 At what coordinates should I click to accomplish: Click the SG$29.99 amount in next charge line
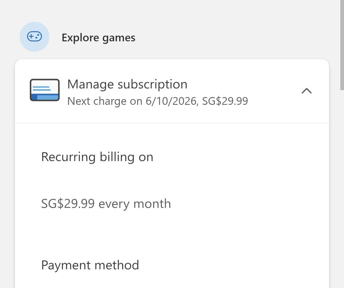(225, 101)
